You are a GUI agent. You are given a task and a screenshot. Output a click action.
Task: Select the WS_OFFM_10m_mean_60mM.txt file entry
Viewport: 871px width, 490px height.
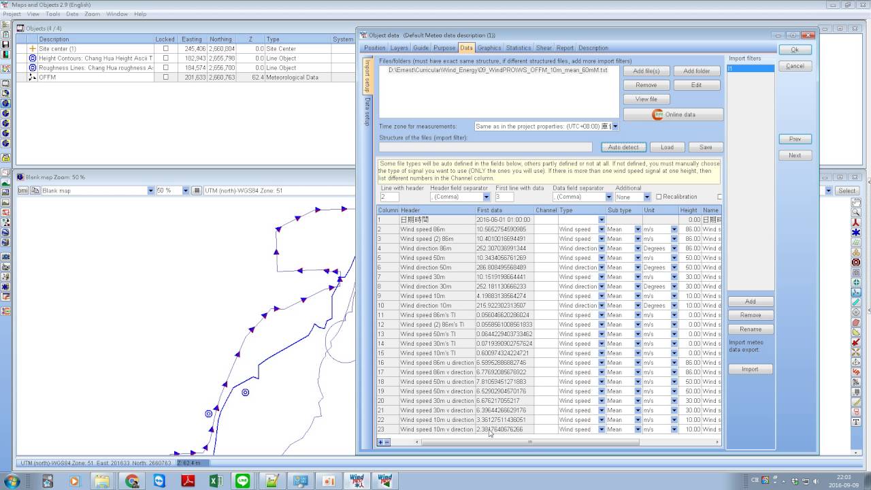click(x=498, y=71)
